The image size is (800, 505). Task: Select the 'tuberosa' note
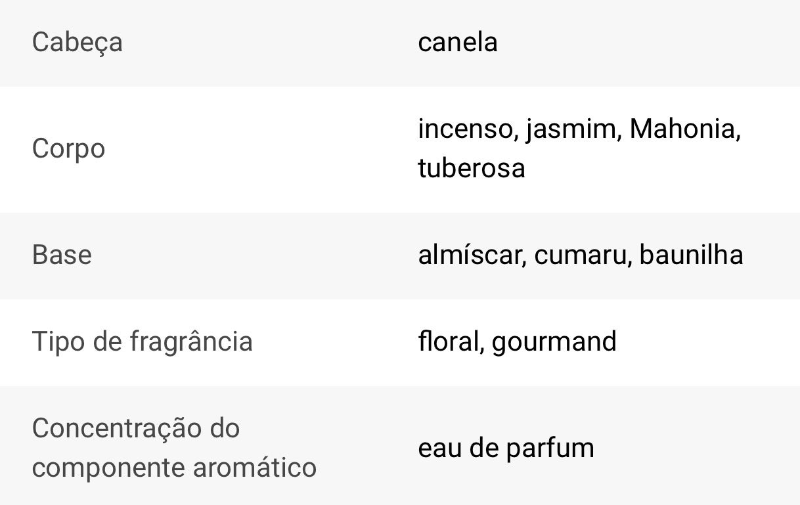(471, 168)
